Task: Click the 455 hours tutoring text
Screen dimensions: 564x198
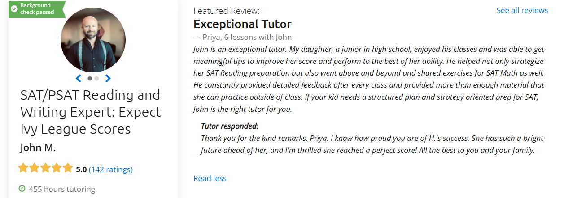Action: click(x=62, y=189)
